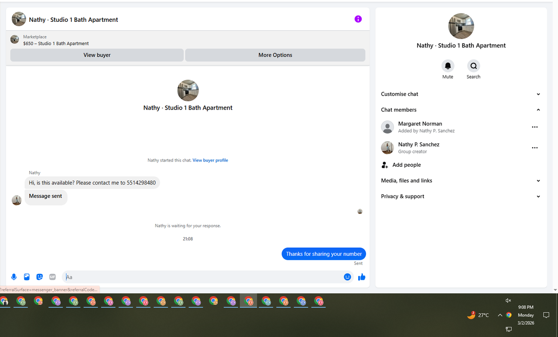Image resolution: width=558 pixels, height=337 pixels.
Task: Click the Chrome icon in system tray
Action: 509,315
